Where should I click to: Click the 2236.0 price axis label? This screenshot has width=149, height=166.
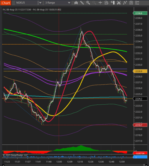point(139,30)
